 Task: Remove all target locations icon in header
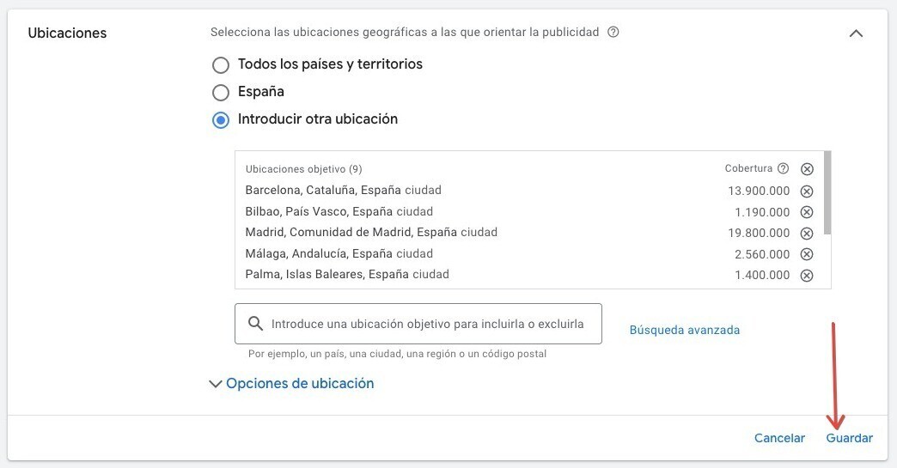coord(807,169)
